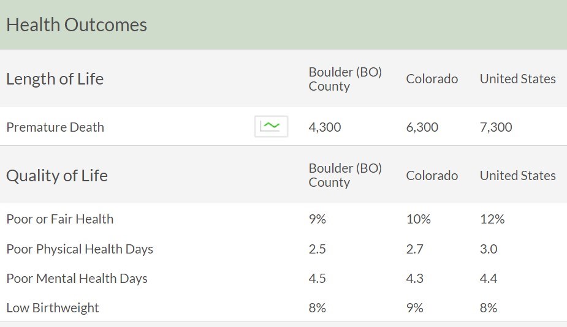Select United States premature death value 7,300

pos(496,127)
